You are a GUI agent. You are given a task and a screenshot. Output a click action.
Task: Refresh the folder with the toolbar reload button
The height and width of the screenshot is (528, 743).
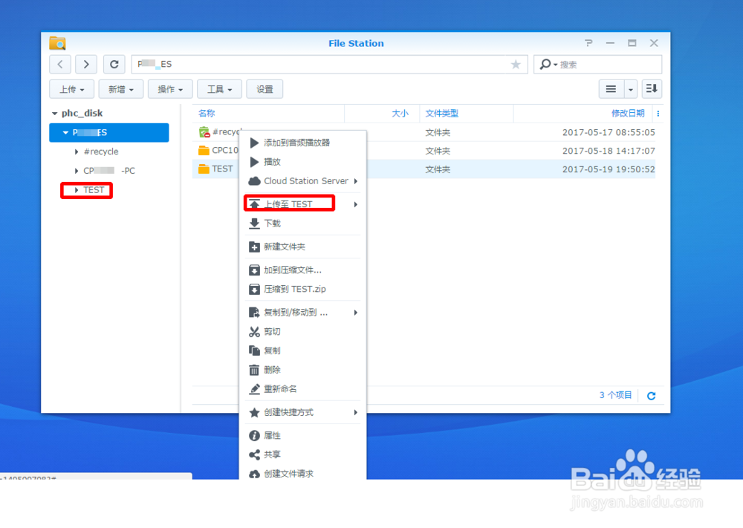(x=114, y=64)
